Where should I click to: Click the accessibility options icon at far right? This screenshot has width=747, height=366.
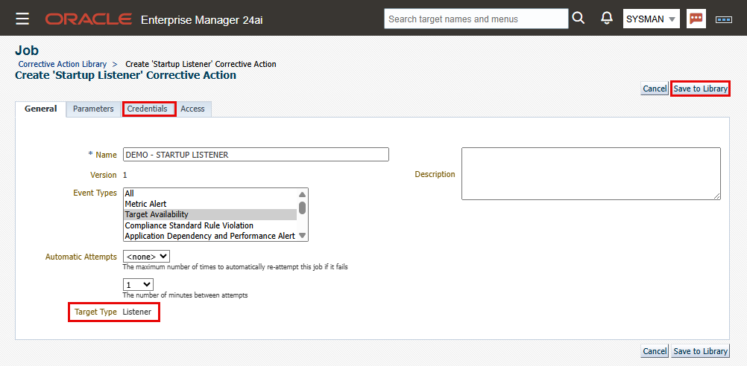pos(723,19)
